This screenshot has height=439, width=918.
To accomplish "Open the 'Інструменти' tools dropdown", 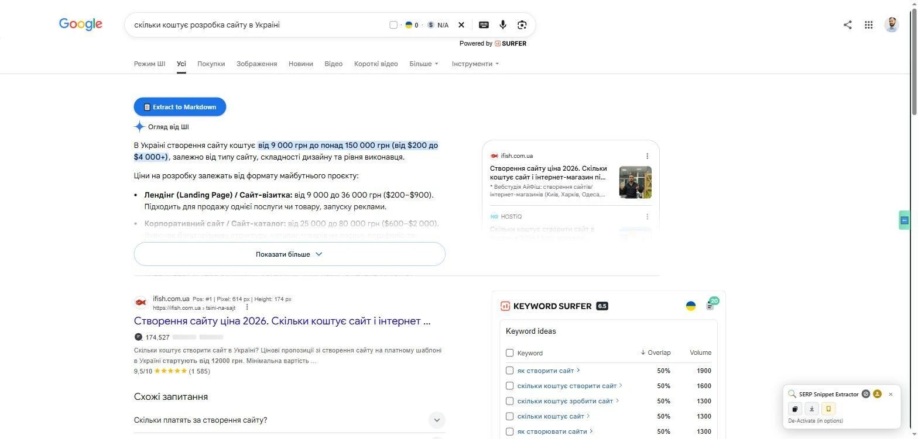I will (x=475, y=64).
